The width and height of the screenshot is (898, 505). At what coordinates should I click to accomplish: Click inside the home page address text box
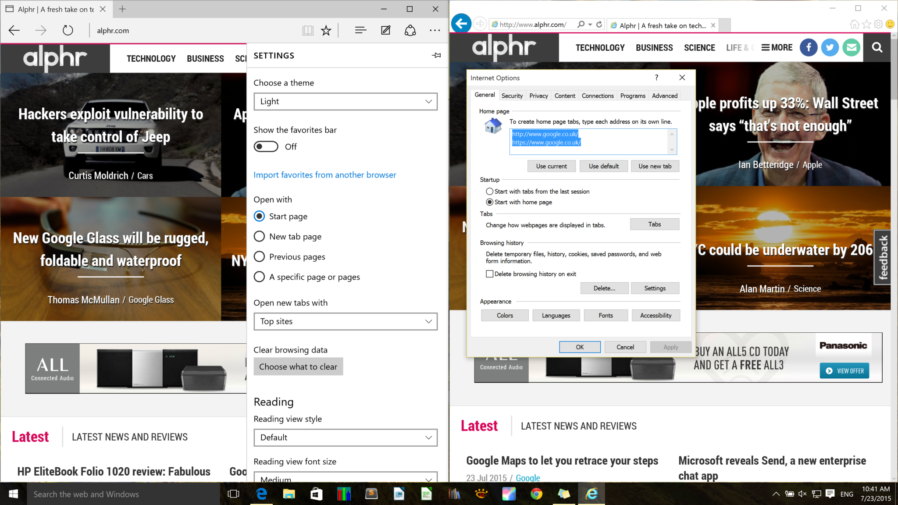[x=592, y=142]
